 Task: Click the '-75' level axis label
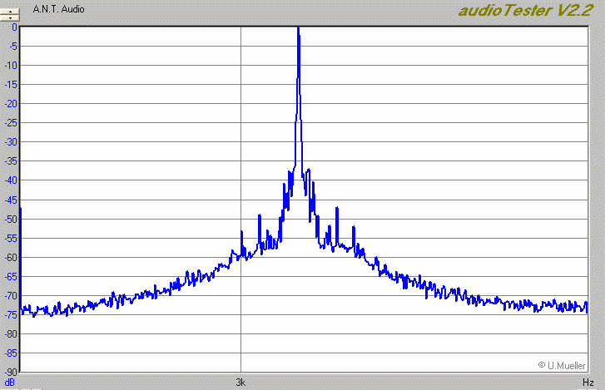tap(11, 315)
